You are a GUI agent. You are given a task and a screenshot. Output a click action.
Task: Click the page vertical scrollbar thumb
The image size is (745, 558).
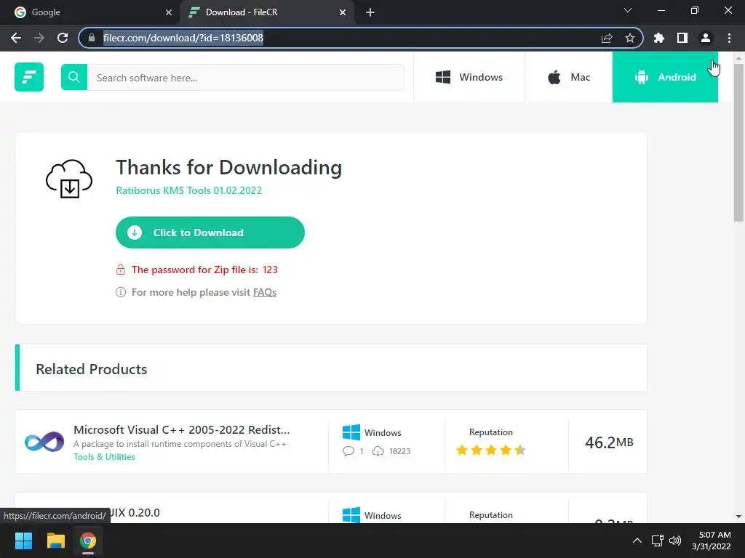click(738, 142)
